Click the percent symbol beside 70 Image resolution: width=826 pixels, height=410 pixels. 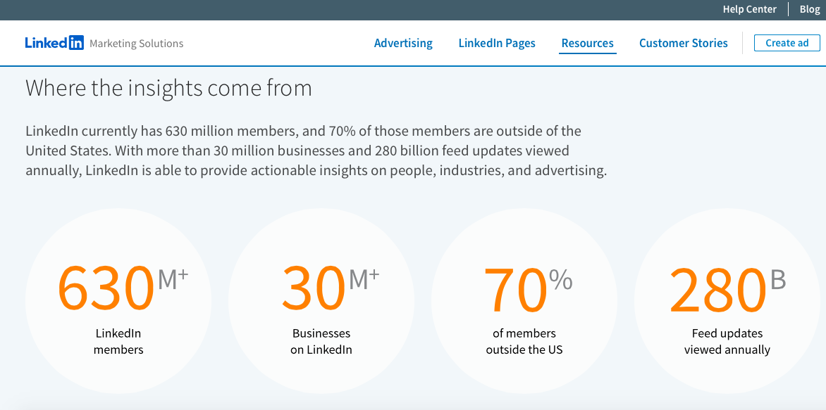(561, 280)
